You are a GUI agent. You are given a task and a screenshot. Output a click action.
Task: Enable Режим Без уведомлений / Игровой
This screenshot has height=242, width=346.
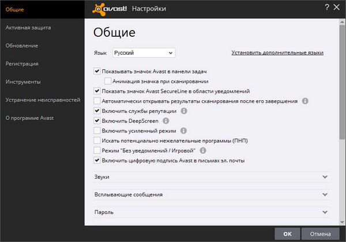[97, 150]
